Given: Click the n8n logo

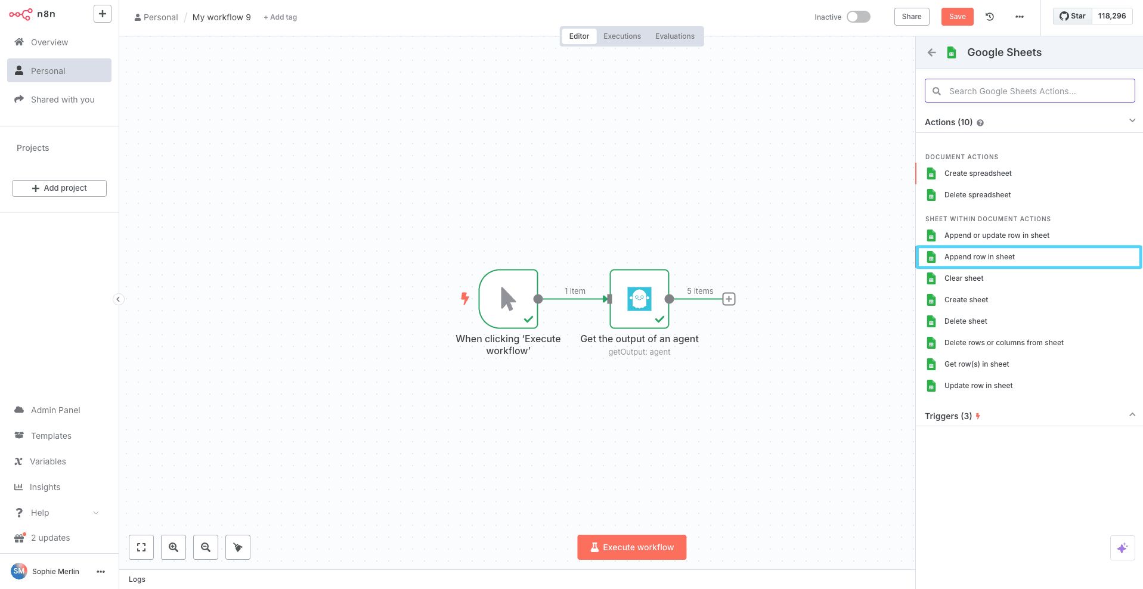Looking at the screenshot, I should [32, 14].
